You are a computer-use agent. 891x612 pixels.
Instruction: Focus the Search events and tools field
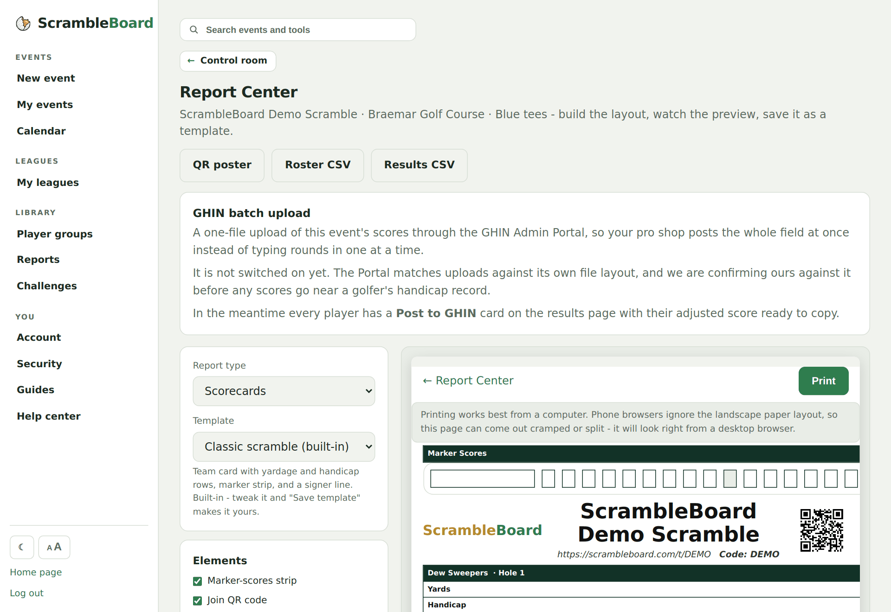(298, 30)
